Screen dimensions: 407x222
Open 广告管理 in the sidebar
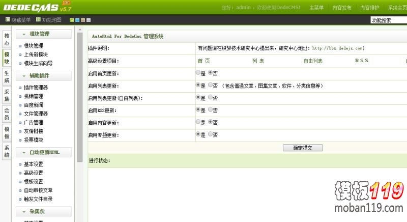pyautogui.click(x=34, y=123)
